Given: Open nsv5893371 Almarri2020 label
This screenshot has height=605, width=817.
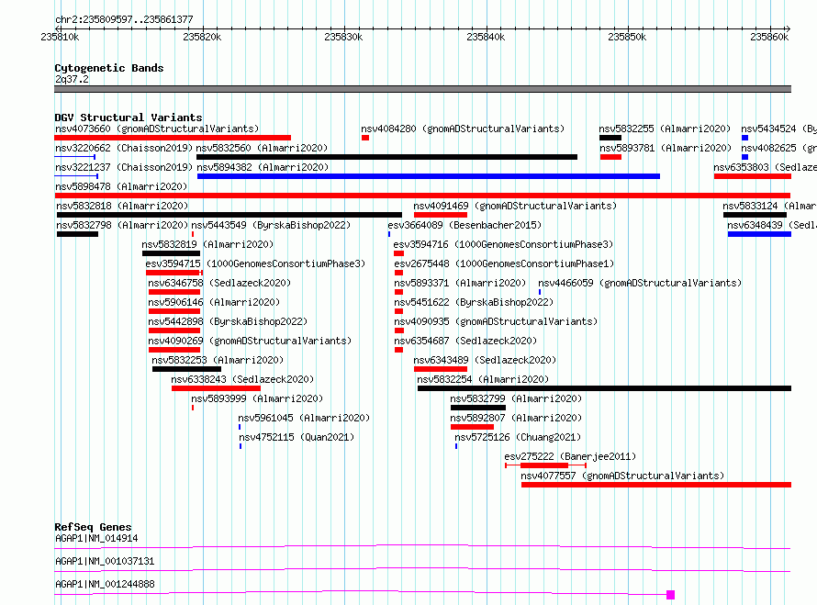Looking at the screenshot, I should click(460, 283).
